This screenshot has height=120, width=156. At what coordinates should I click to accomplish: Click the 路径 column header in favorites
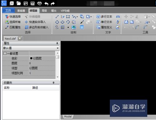click(x=45, y=88)
